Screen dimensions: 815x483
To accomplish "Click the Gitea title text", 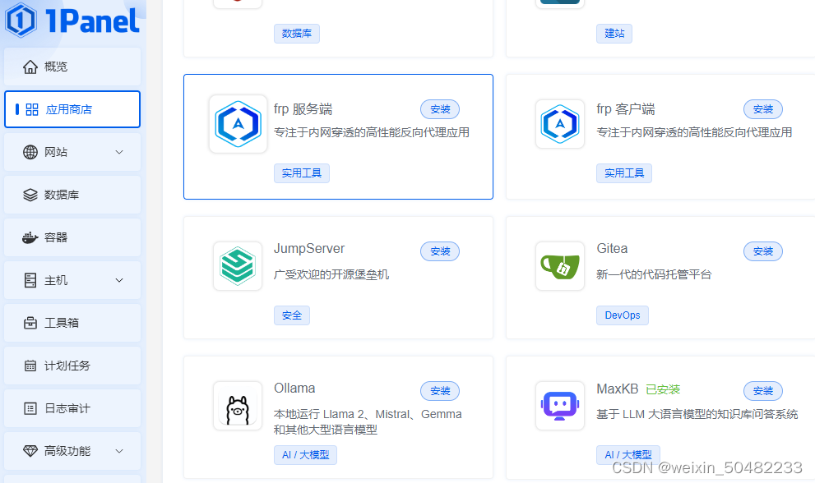I will 612,249.
